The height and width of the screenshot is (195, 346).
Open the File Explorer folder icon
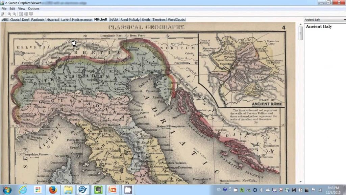(68, 190)
